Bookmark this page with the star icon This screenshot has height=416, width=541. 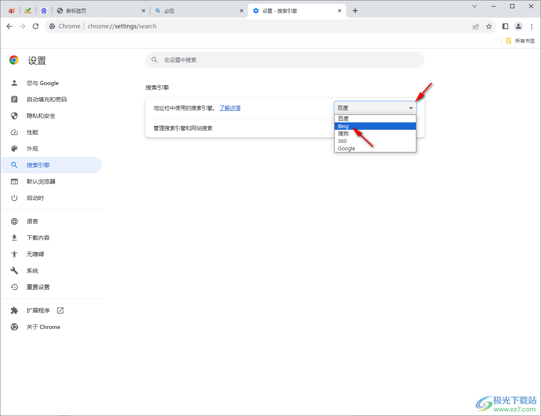(489, 26)
